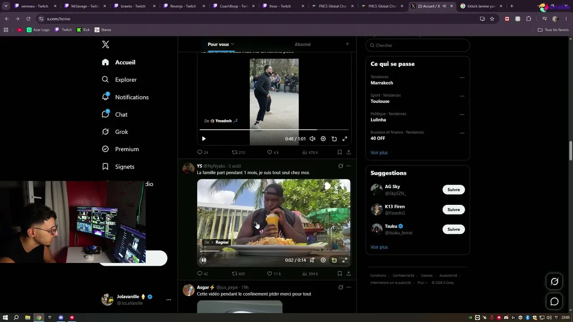Click Voir plus under the trends list

tap(379, 153)
